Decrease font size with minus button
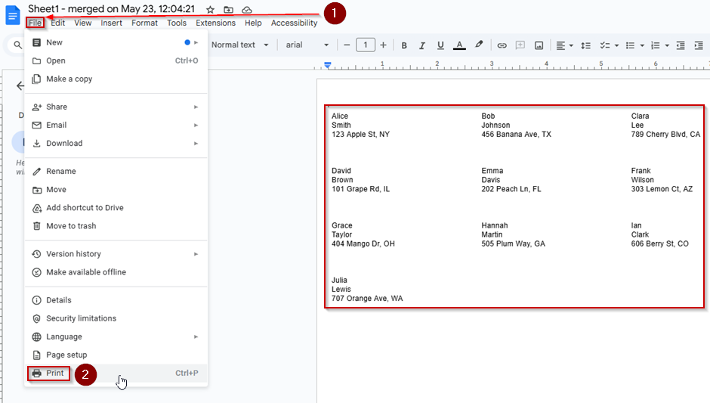 [347, 45]
